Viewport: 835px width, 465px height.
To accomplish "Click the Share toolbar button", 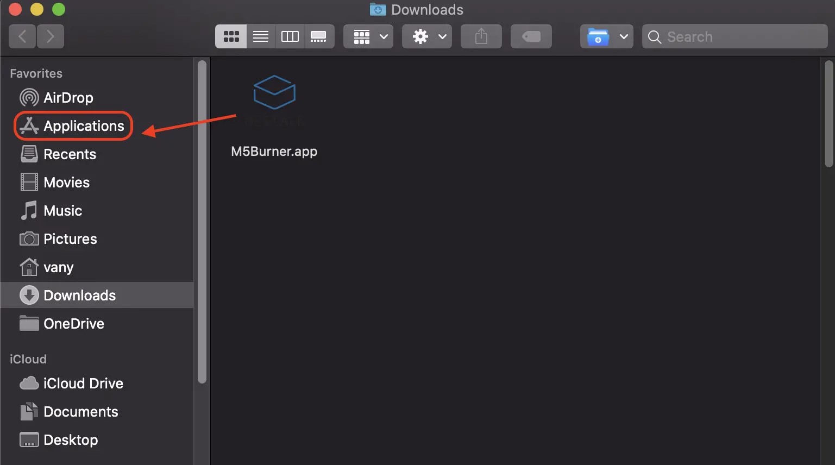I will click(481, 36).
